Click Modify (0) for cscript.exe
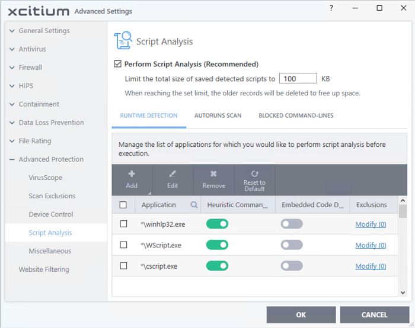 (371, 266)
